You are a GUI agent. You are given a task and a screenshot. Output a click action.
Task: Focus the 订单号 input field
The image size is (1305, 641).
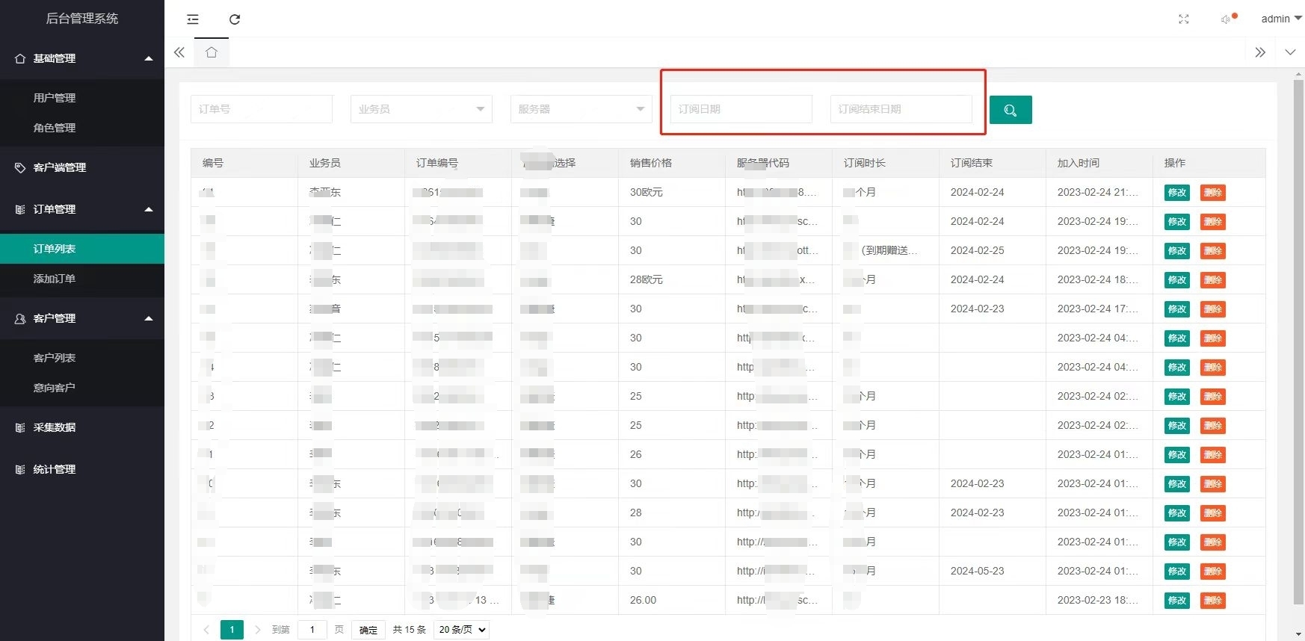[262, 109]
